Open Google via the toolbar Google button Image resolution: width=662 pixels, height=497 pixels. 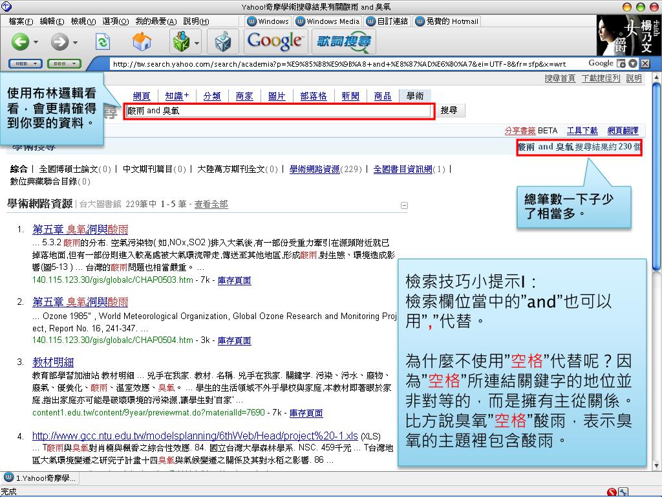point(275,41)
